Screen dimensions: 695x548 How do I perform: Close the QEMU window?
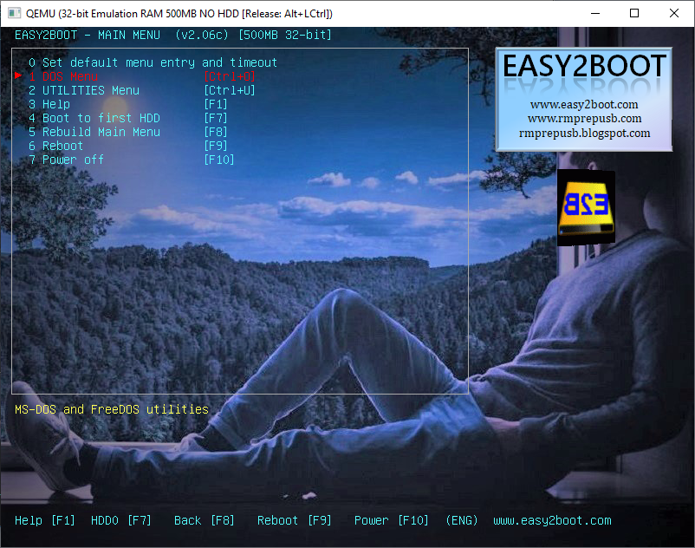673,13
